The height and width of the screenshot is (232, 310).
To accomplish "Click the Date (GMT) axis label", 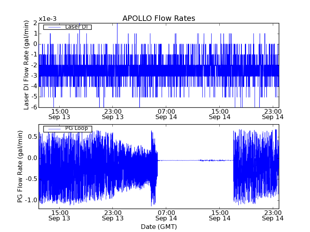I will click(x=159, y=227).
